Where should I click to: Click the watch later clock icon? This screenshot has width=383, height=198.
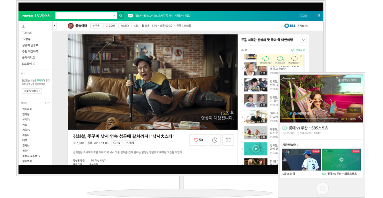(215, 140)
